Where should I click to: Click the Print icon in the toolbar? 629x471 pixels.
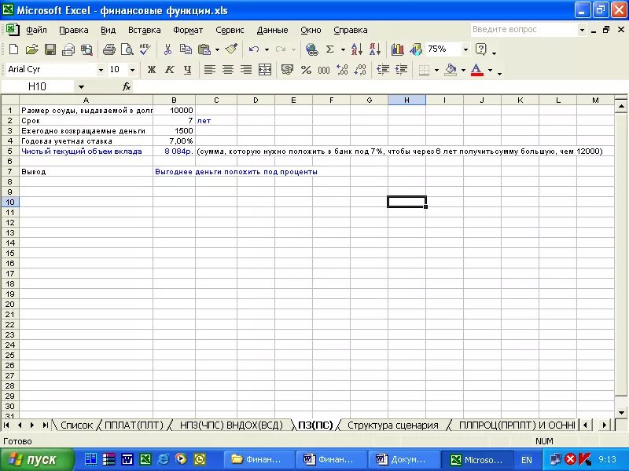click(x=109, y=49)
